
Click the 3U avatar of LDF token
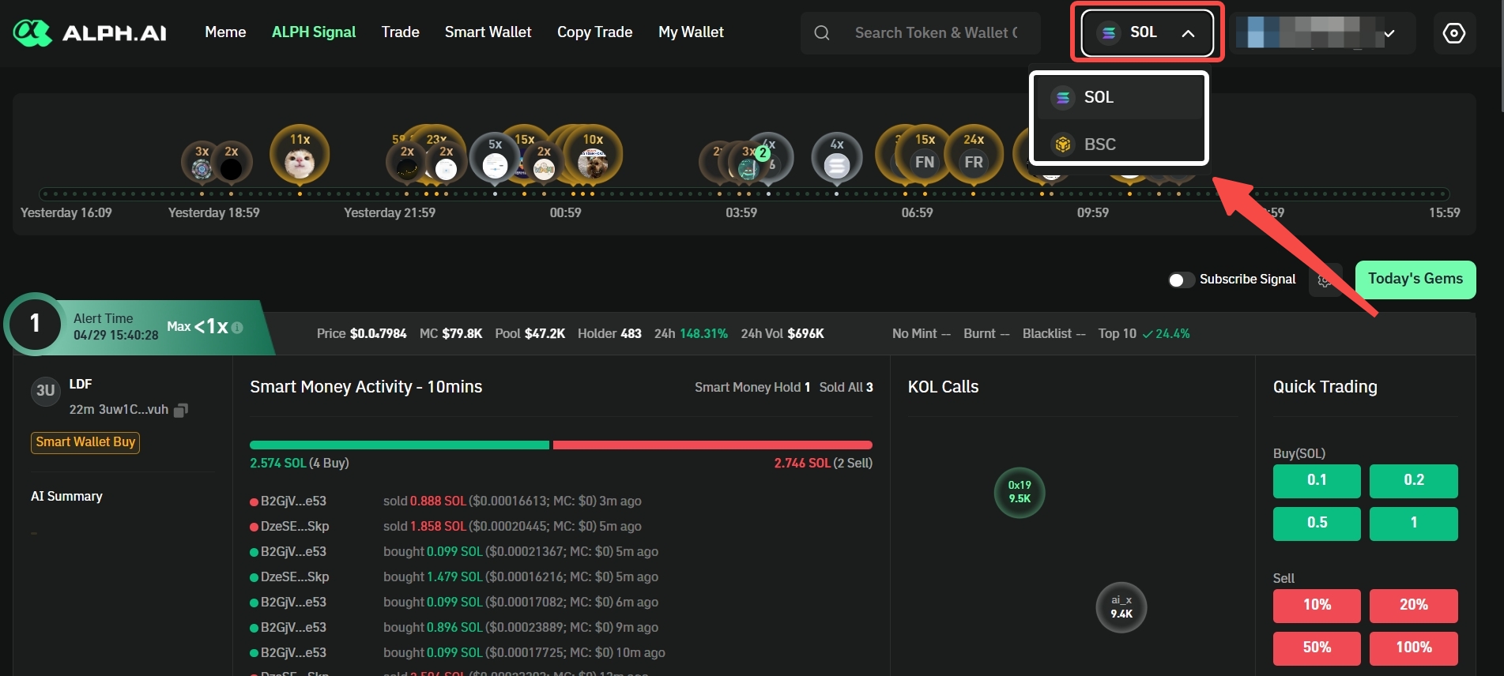coord(46,390)
